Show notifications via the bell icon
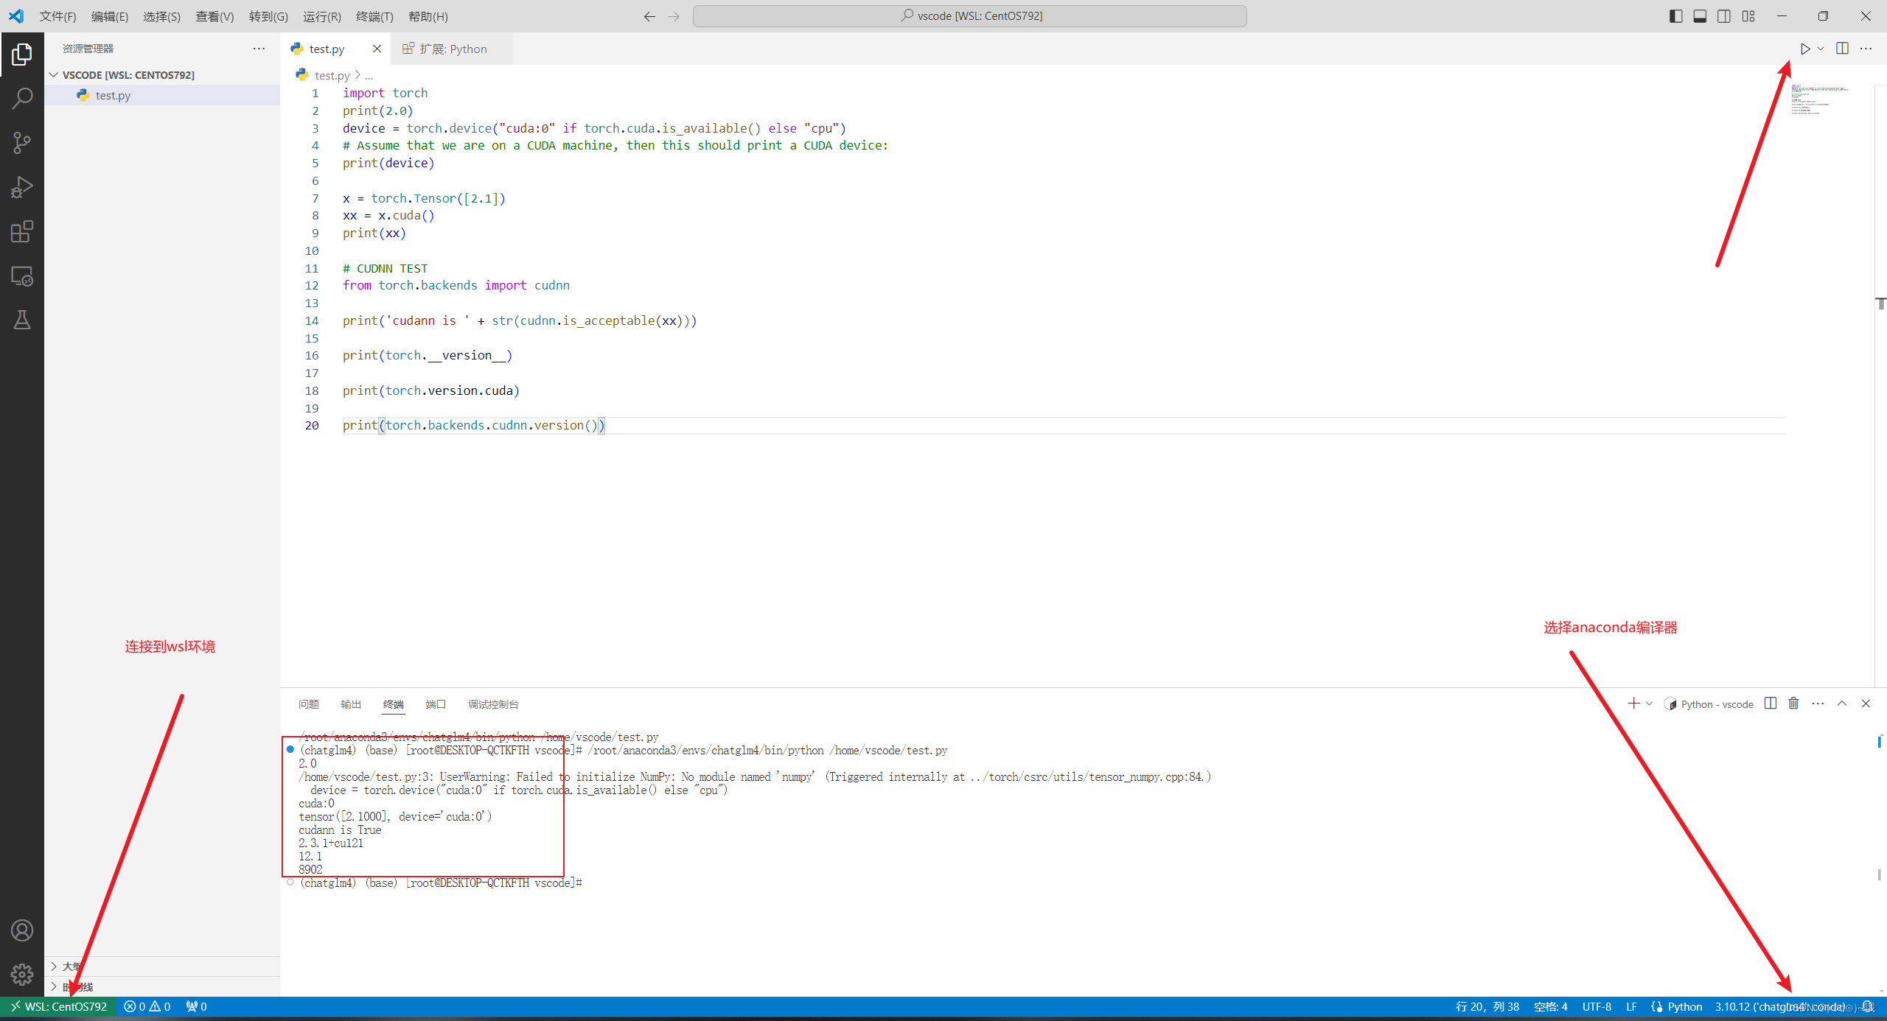 pyautogui.click(x=1867, y=1006)
